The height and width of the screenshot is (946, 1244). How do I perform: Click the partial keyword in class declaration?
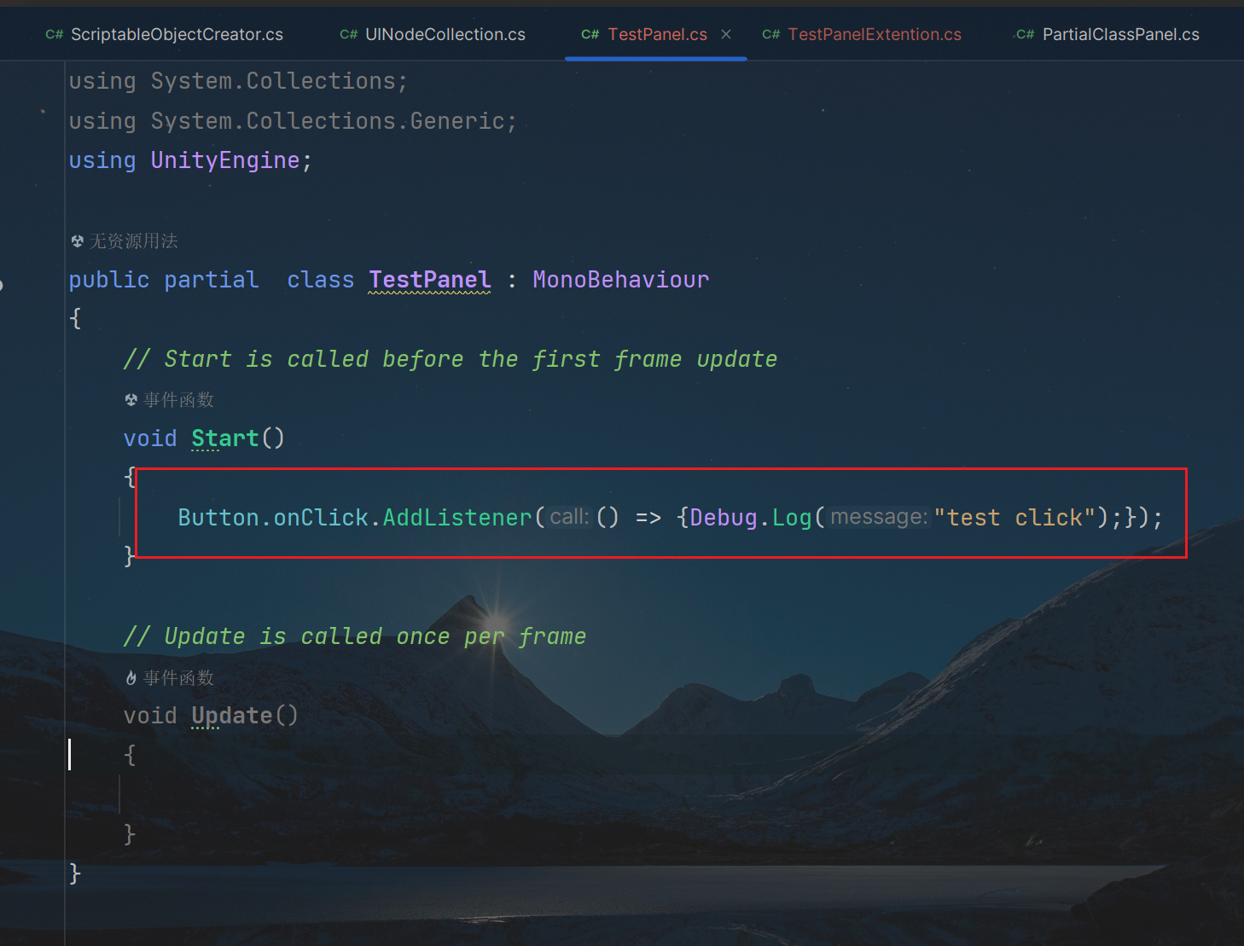coord(211,280)
